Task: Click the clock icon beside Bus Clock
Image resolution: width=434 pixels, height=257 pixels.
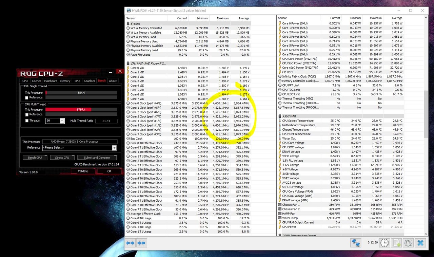Action: (x=128, y=139)
